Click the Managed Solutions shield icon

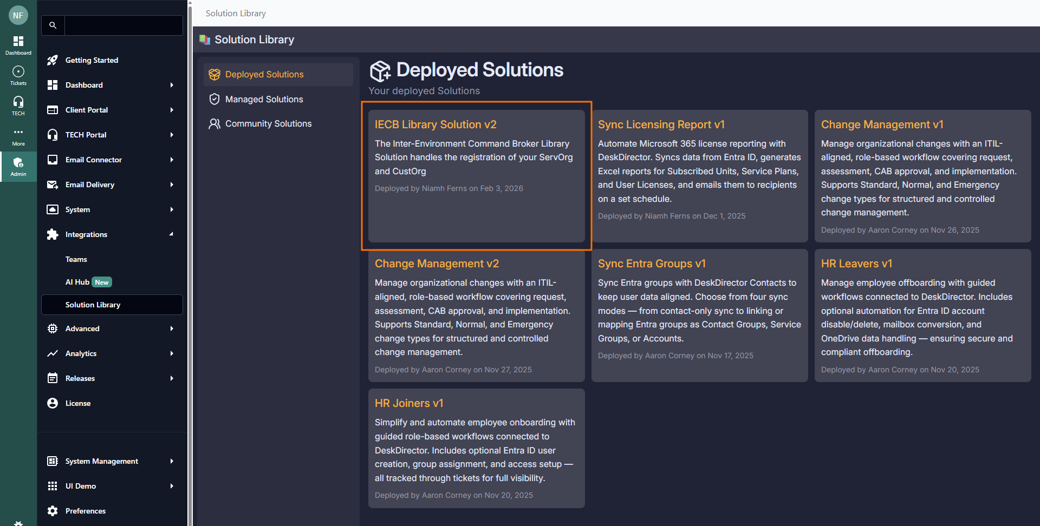214,99
